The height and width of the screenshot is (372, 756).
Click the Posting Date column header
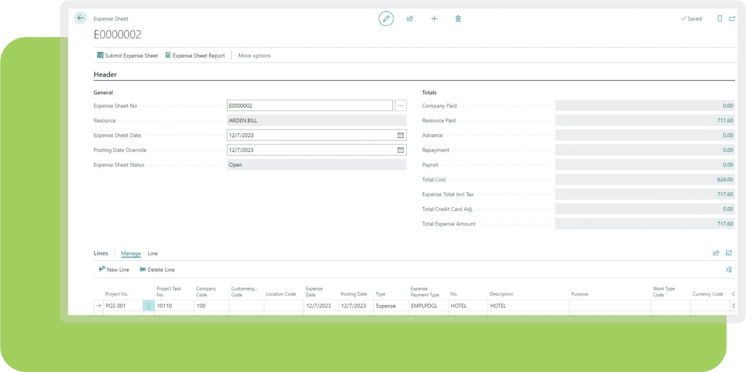[354, 294]
